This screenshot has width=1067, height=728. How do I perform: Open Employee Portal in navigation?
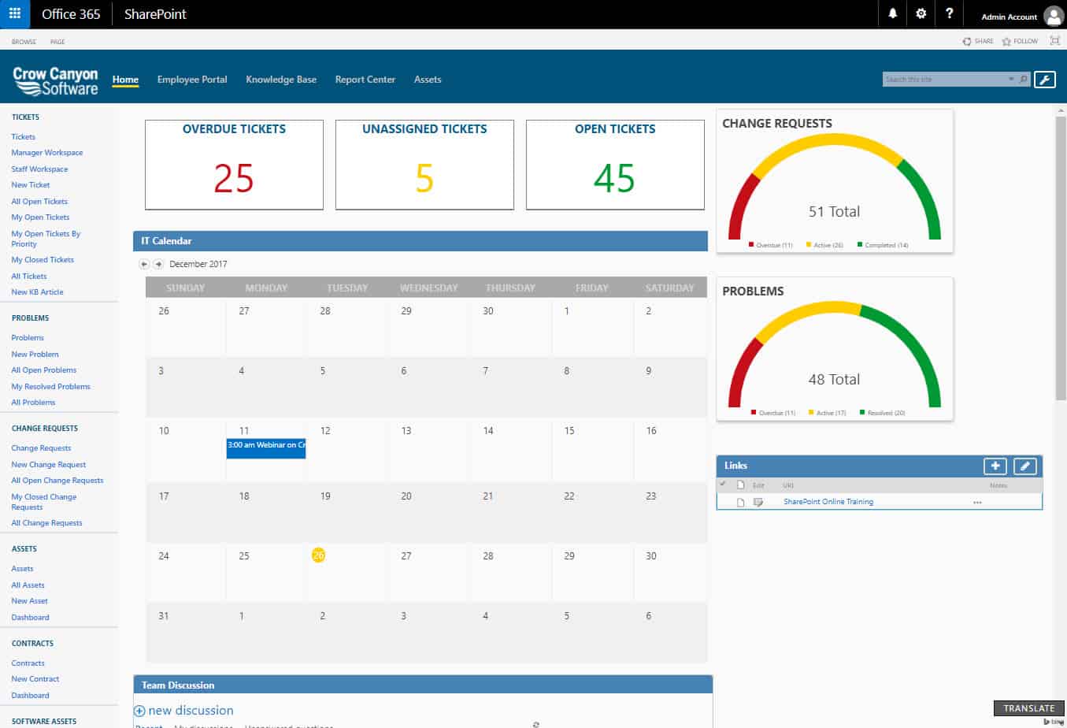(192, 80)
